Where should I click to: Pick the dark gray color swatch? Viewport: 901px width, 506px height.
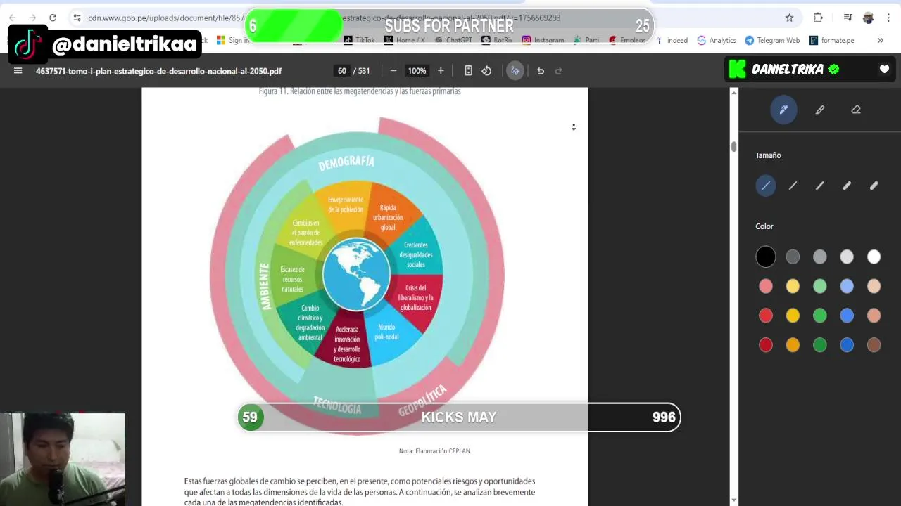click(x=793, y=257)
